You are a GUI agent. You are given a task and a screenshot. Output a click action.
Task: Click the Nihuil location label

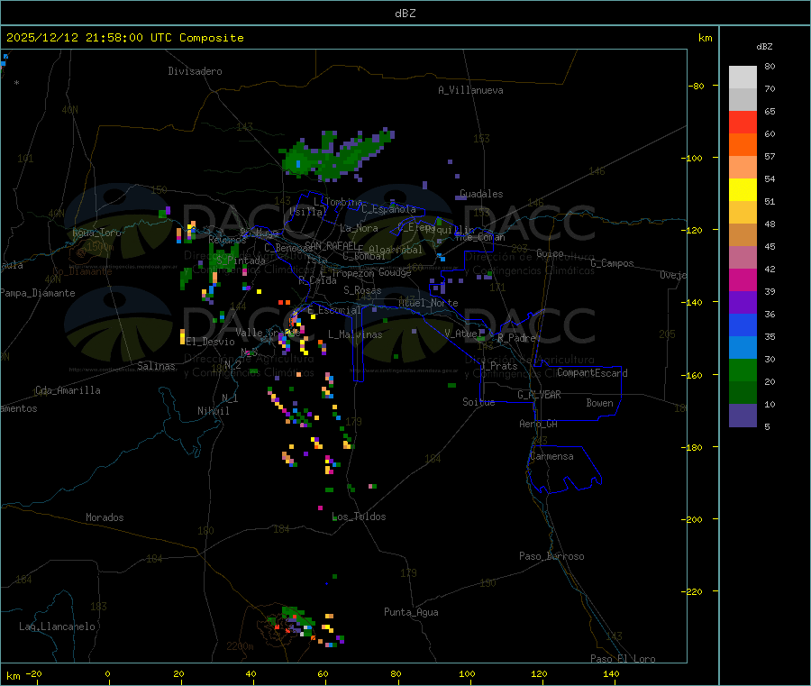213,411
